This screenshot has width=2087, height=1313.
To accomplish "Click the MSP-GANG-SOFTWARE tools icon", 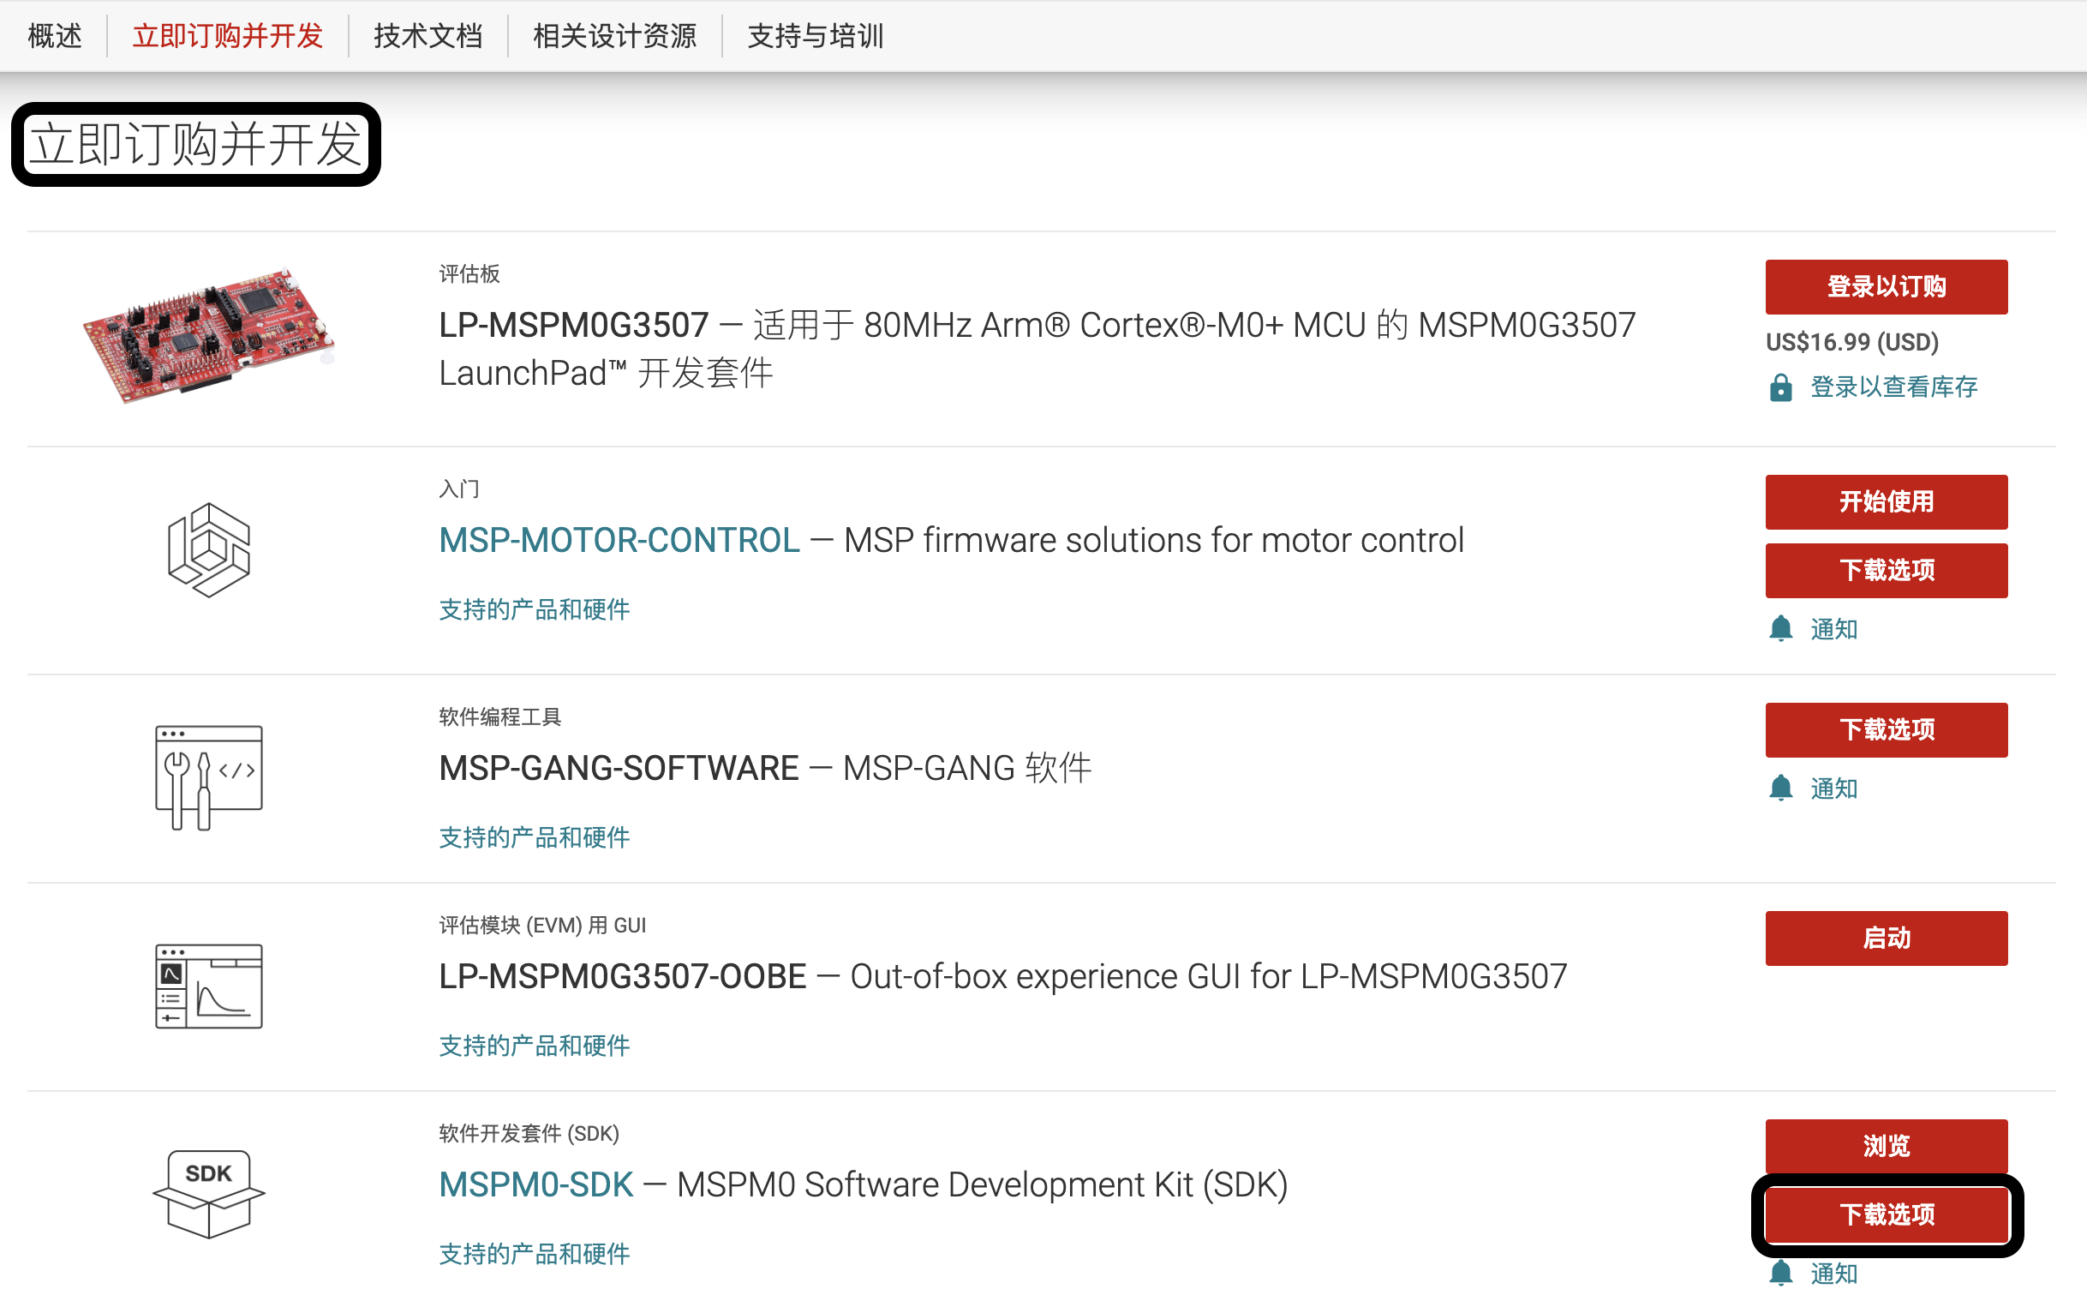I will click(209, 778).
